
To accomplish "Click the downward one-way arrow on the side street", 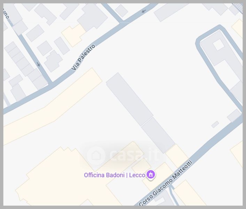I will click(x=38, y=64).
